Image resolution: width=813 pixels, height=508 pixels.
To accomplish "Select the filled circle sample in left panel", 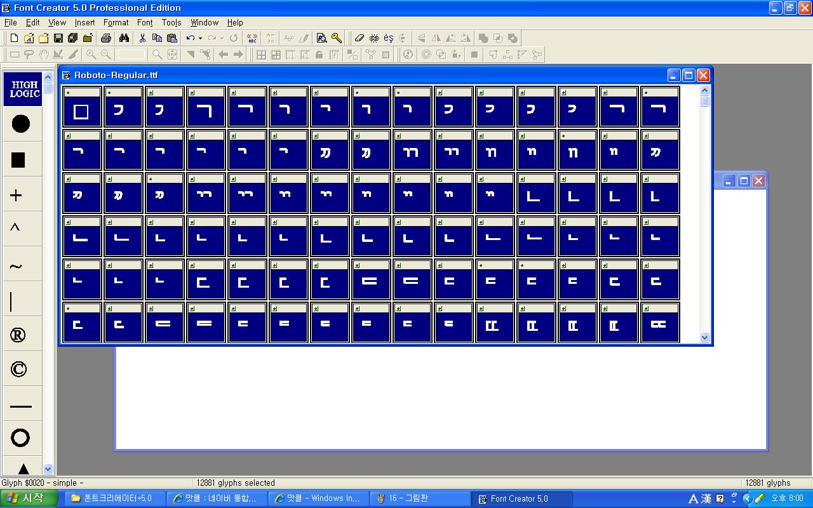I will click(x=20, y=124).
